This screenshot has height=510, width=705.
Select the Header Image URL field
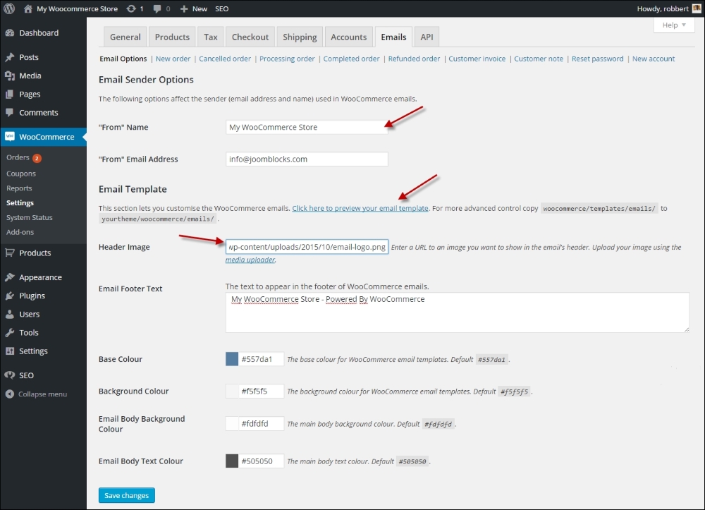click(306, 247)
